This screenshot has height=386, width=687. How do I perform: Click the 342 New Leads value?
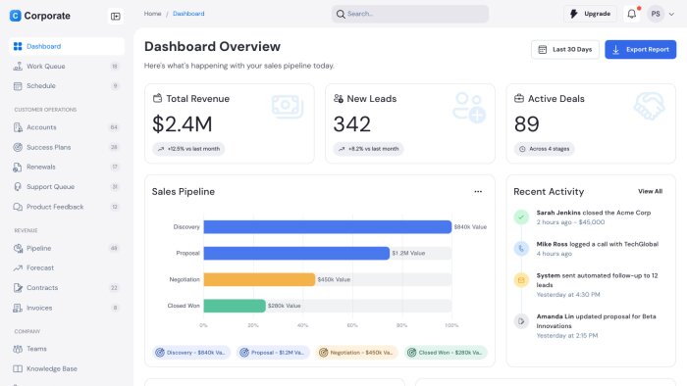pyautogui.click(x=351, y=124)
